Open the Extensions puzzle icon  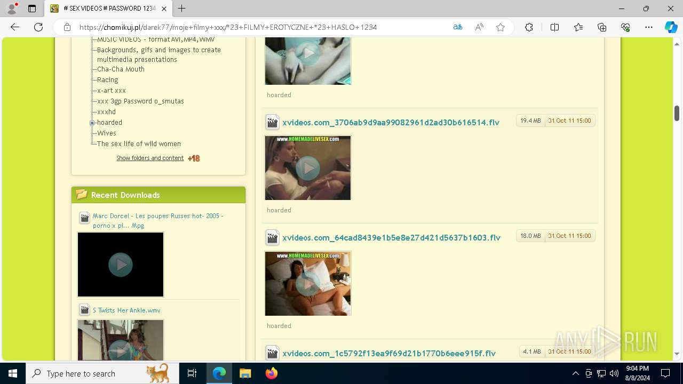pos(529,27)
